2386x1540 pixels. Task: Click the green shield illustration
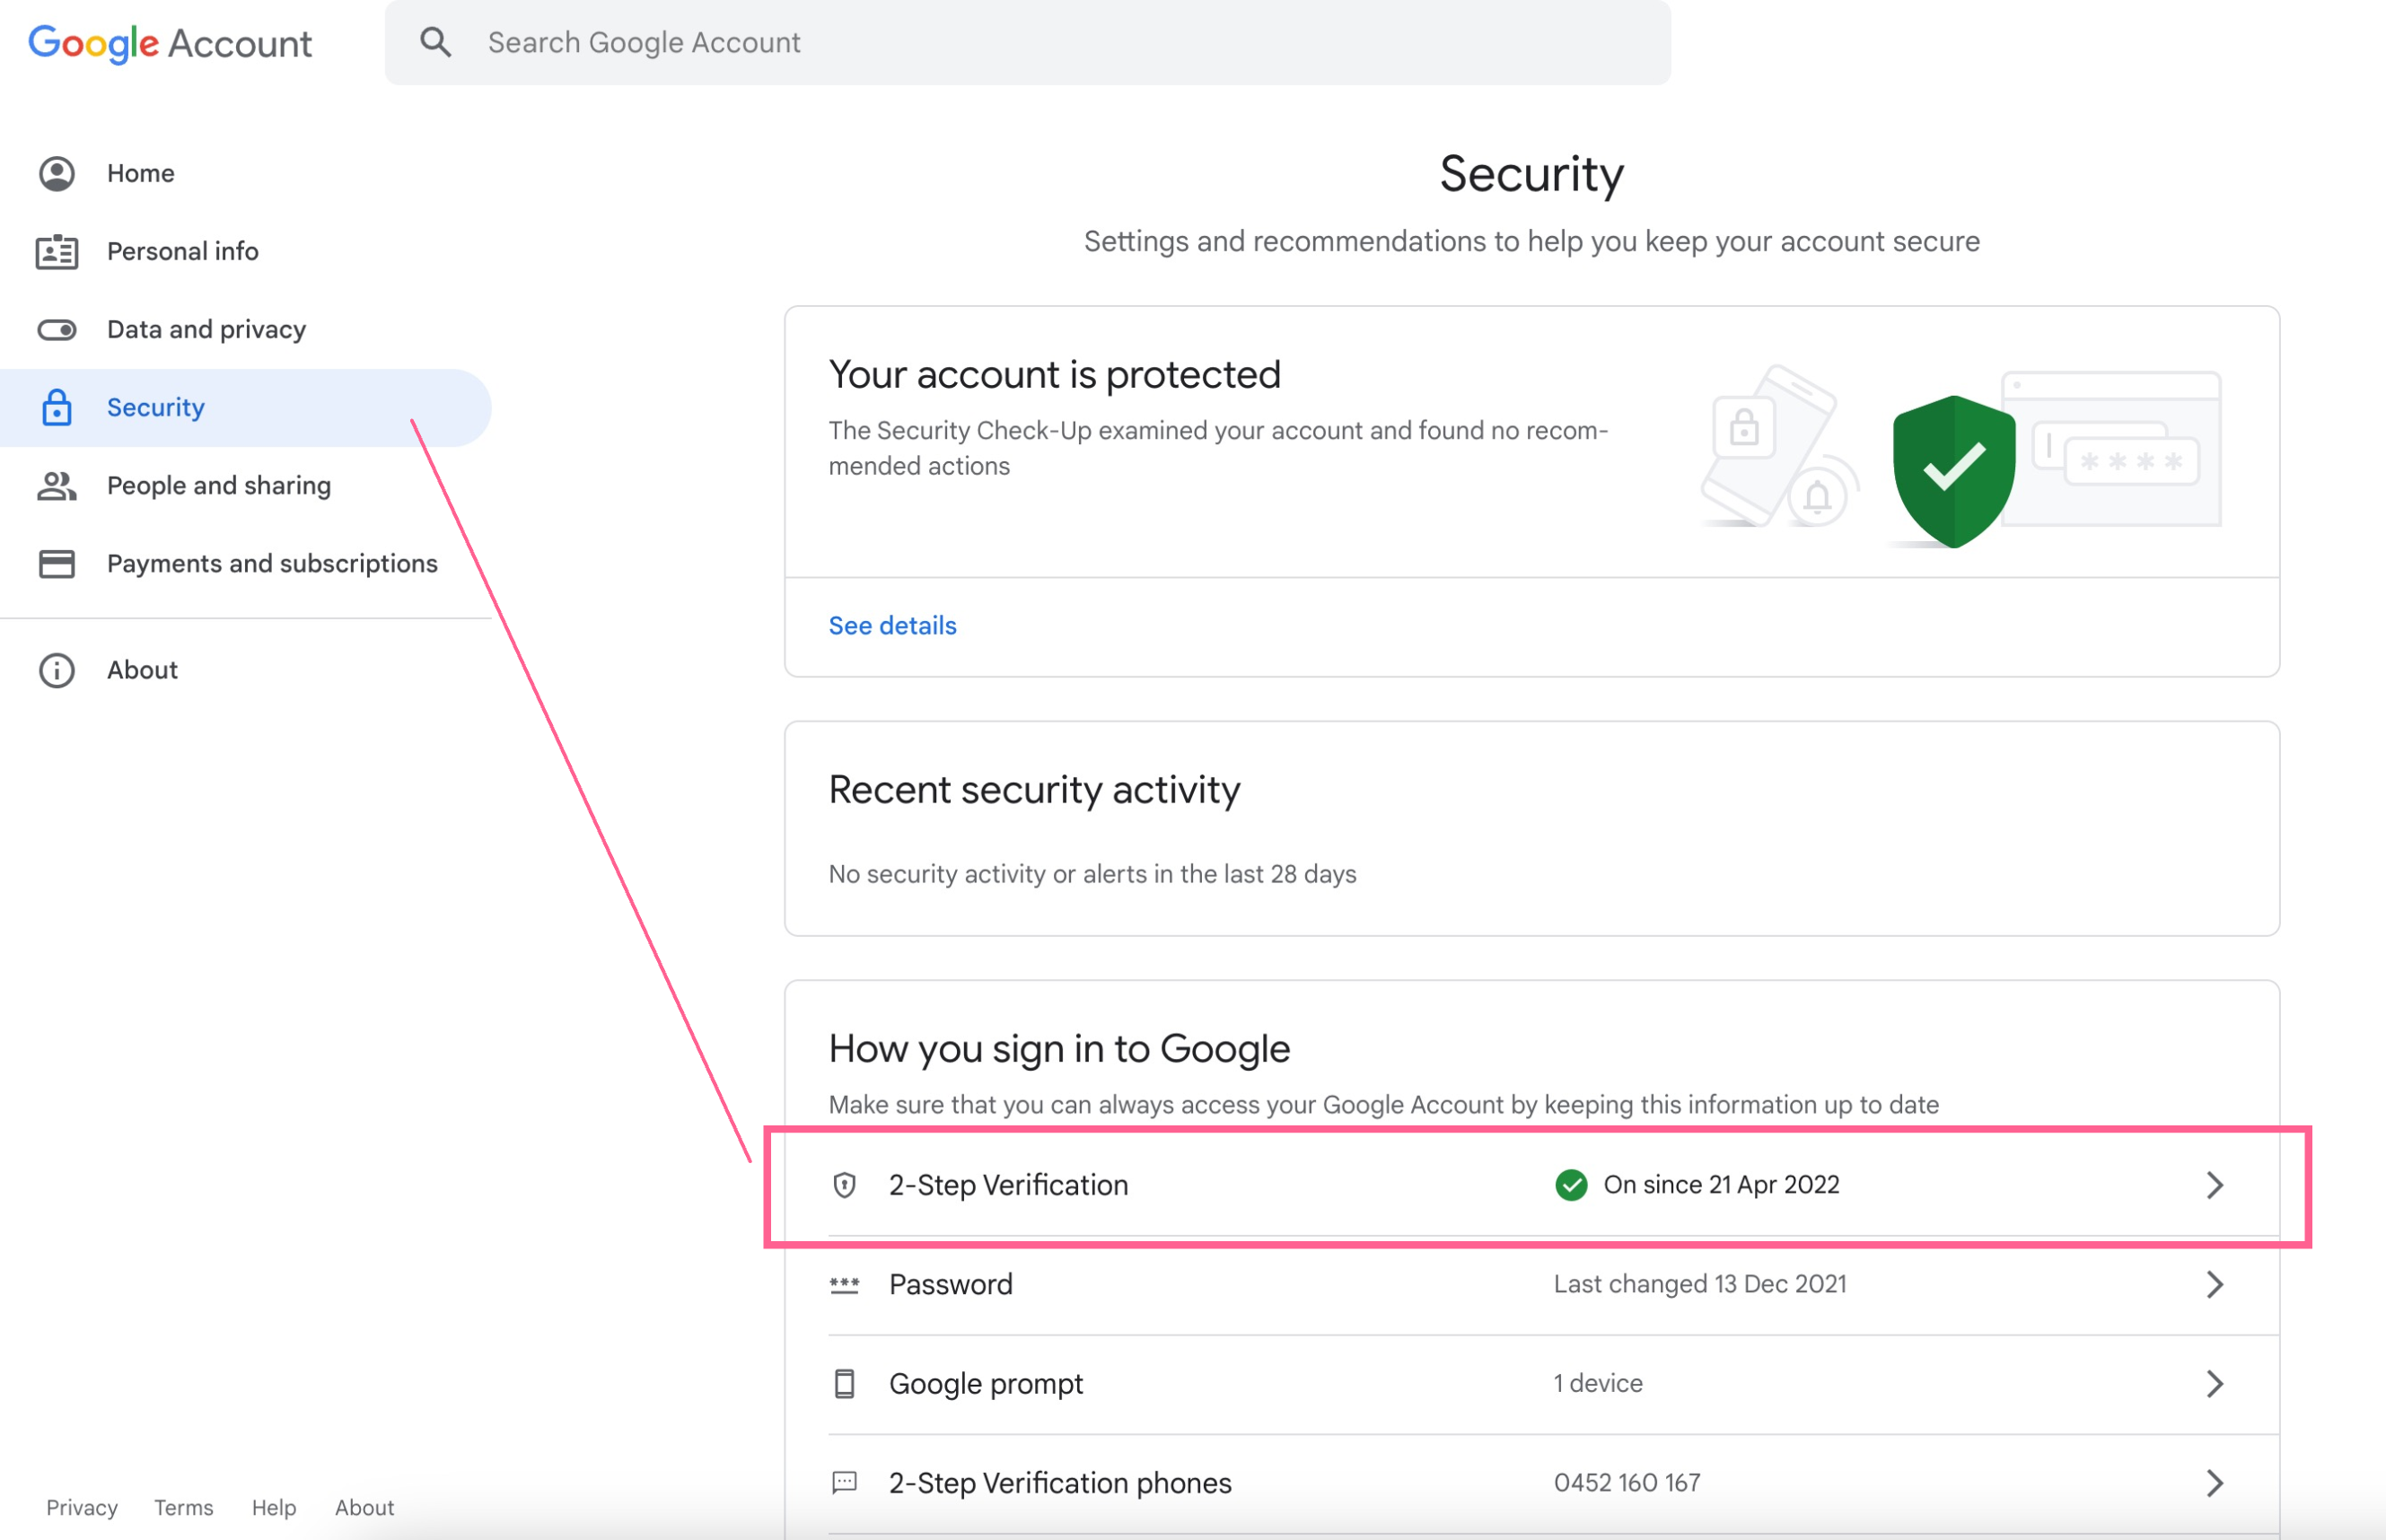click(1953, 471)
